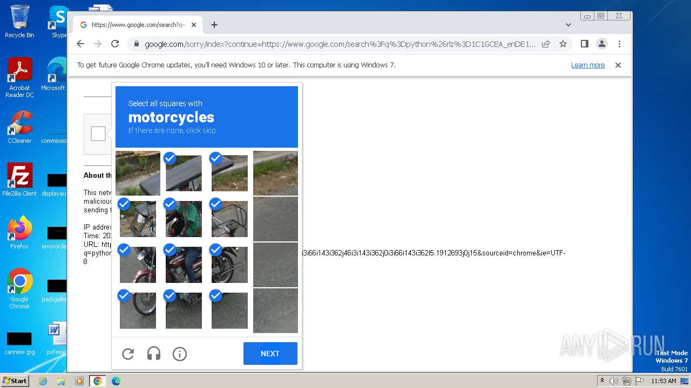This screenshot has height=388, width=691.
Task: Deselect the motorcycle seat tile in top row
Action: 184,173
